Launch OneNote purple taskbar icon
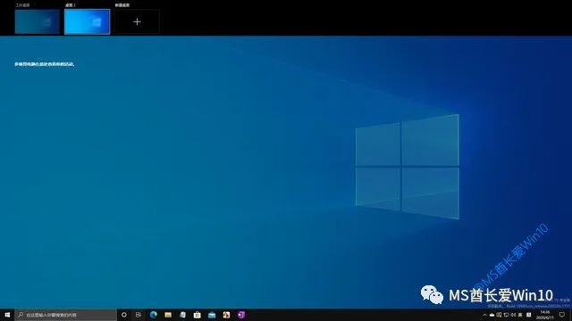572x321 pixels. [x=240, y=315]
